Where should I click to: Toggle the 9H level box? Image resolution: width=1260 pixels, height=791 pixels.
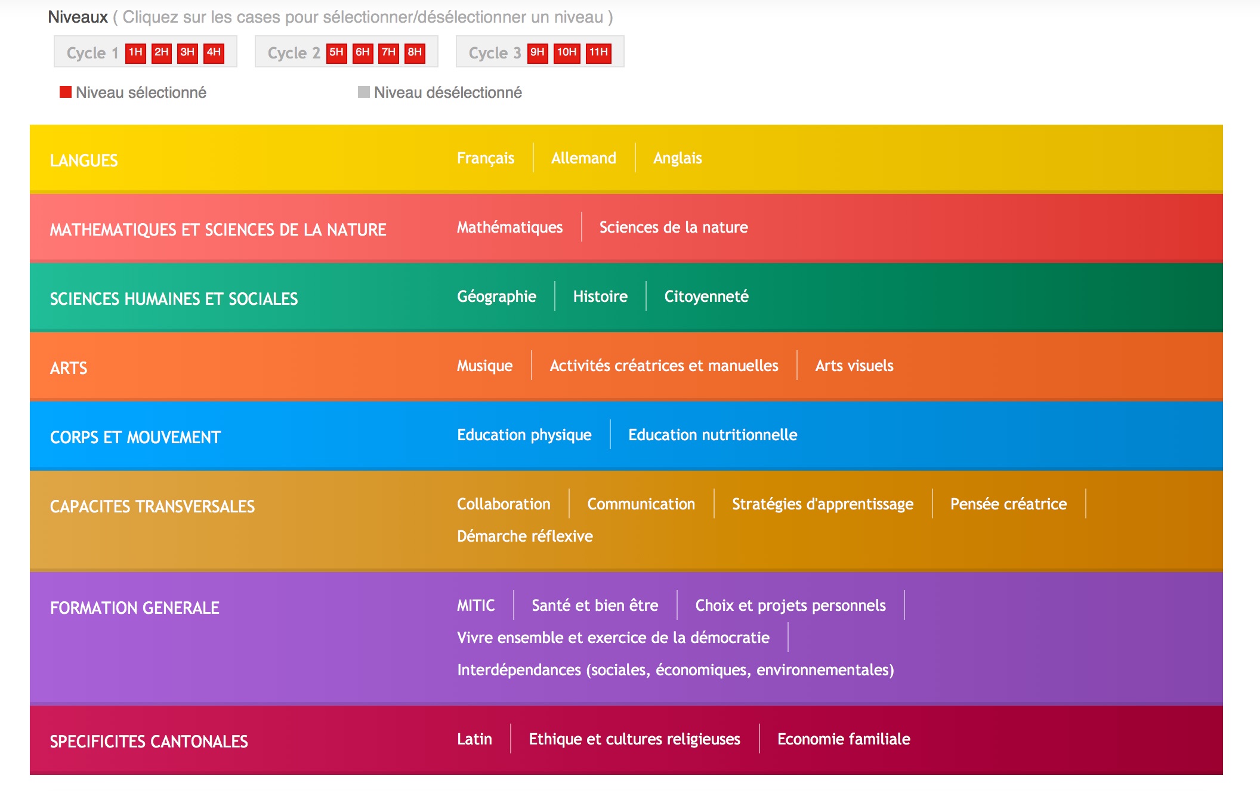[x=537, y=52]
